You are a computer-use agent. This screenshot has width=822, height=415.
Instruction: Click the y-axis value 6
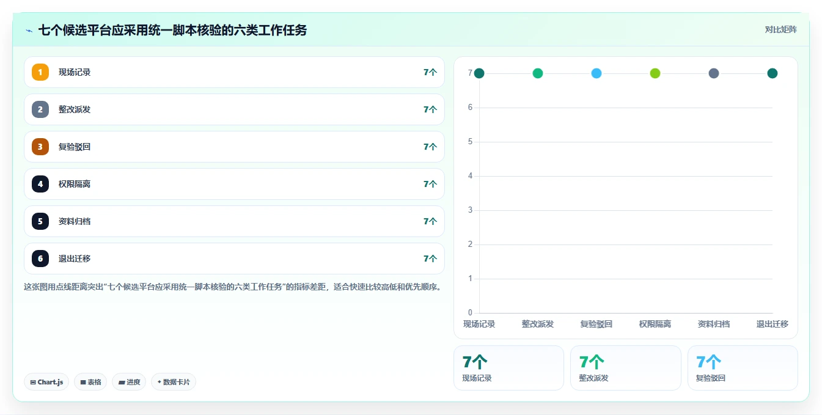coord(470,108)
